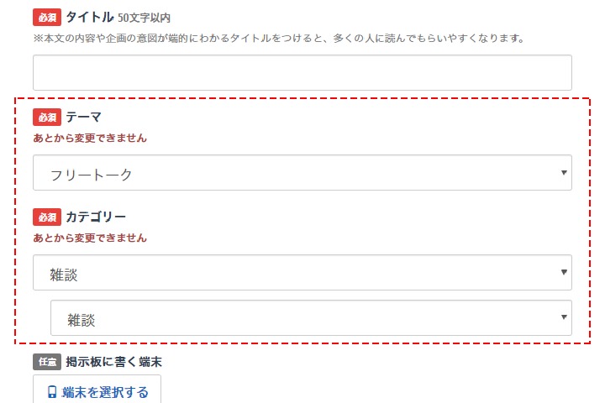Click the red 必須 badge beside タイトル
605x403 pixels.
47,17
